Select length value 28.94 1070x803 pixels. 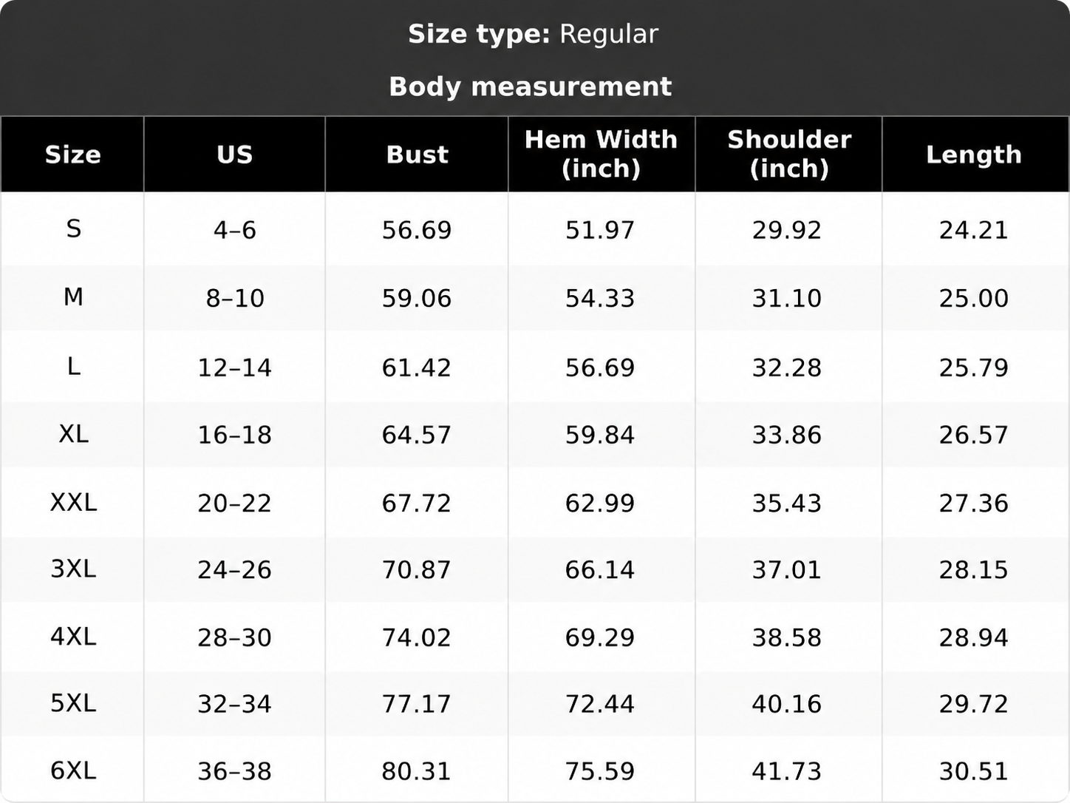coord(973,637)
